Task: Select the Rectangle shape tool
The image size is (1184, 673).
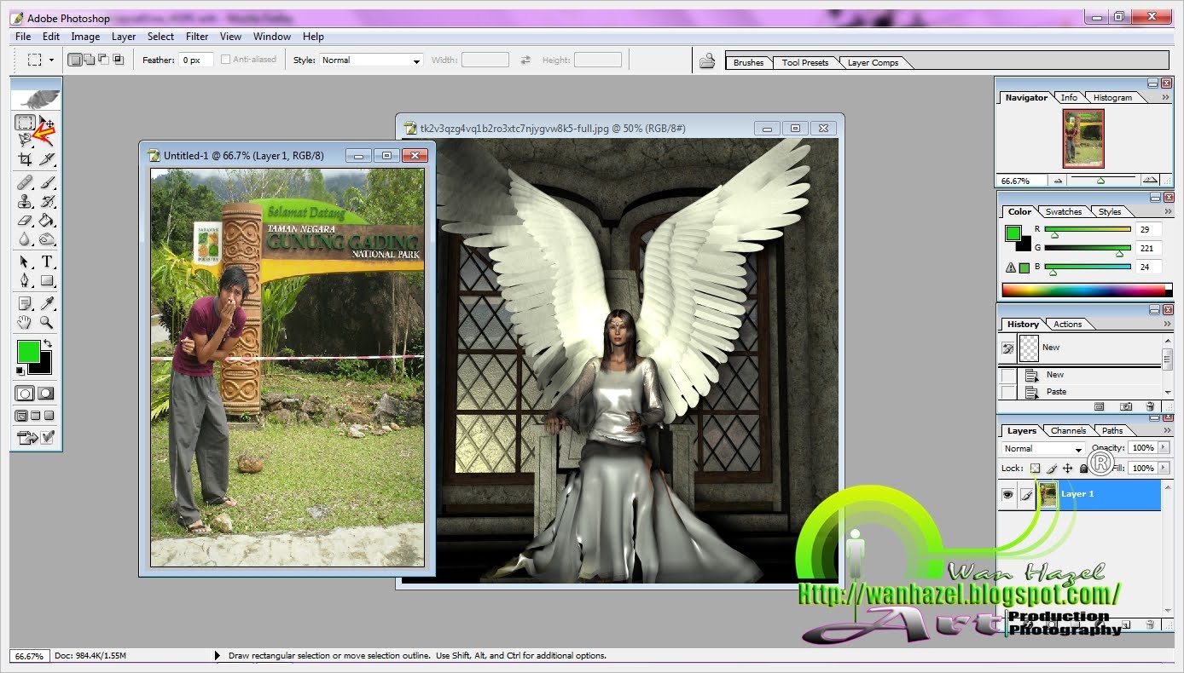Action: tap(47, 280)
